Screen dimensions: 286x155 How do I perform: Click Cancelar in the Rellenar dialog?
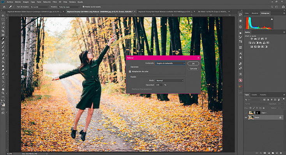coord(193,69)
